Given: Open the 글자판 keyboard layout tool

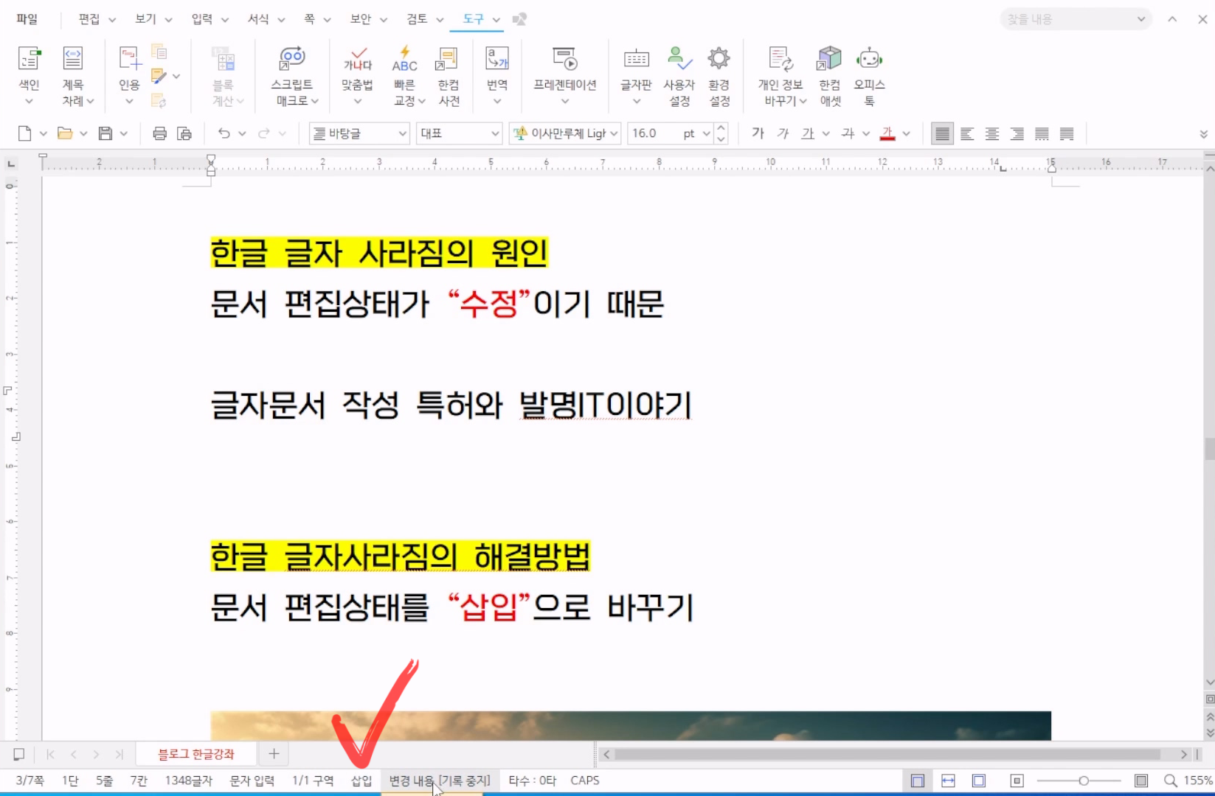Looking at the screenshot, I should (636, 75).
